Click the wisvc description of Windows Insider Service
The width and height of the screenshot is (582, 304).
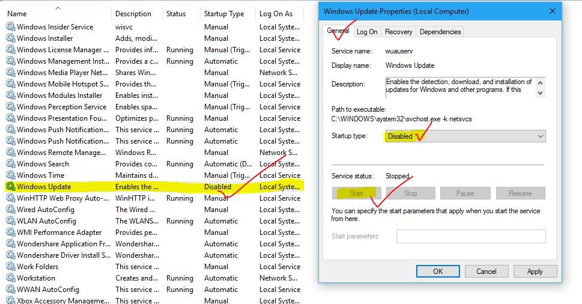[124, 26]
